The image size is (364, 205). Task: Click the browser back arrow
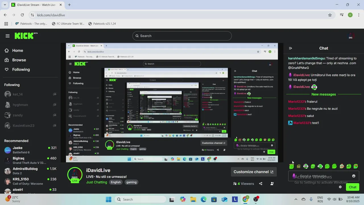pos(5,15)
